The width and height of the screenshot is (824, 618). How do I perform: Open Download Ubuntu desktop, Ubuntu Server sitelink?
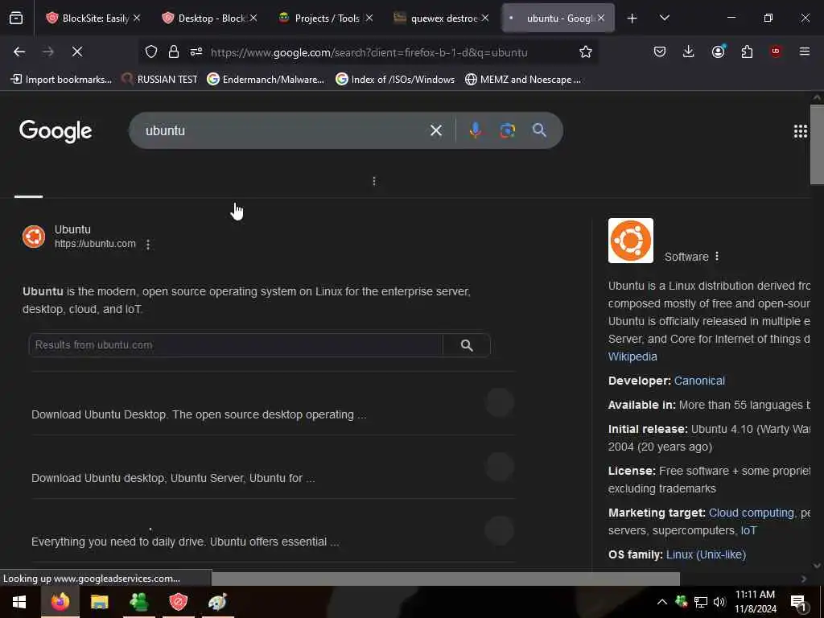click(173, 478)
